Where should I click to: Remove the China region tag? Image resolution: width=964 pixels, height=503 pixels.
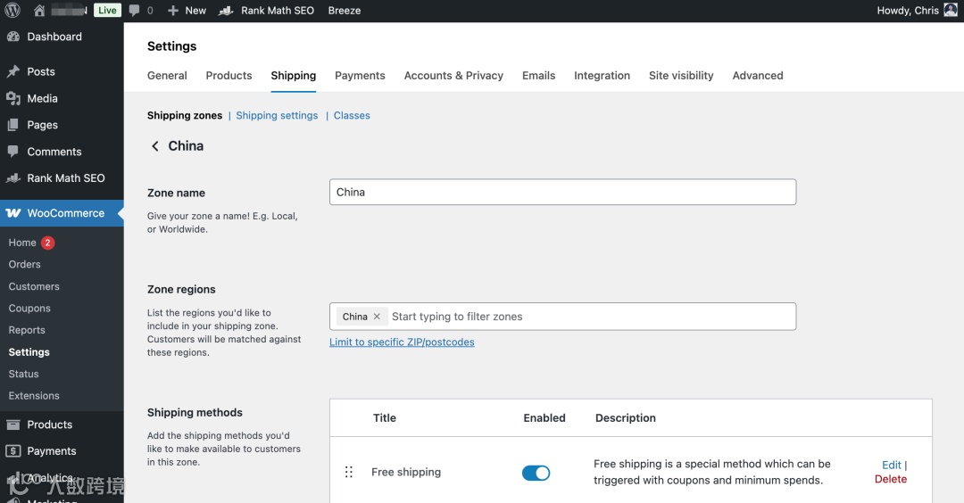point(377,317)
